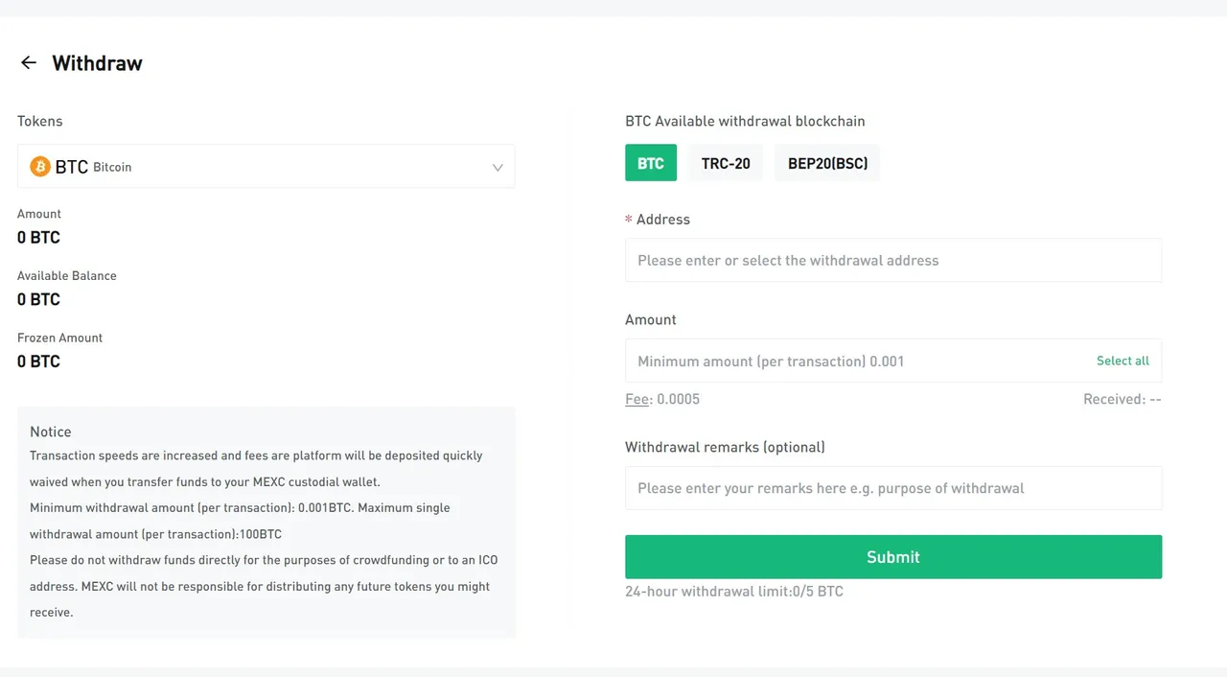Click the 'BTC Available withdrawal blockchain' label

(x=745, y=121)
